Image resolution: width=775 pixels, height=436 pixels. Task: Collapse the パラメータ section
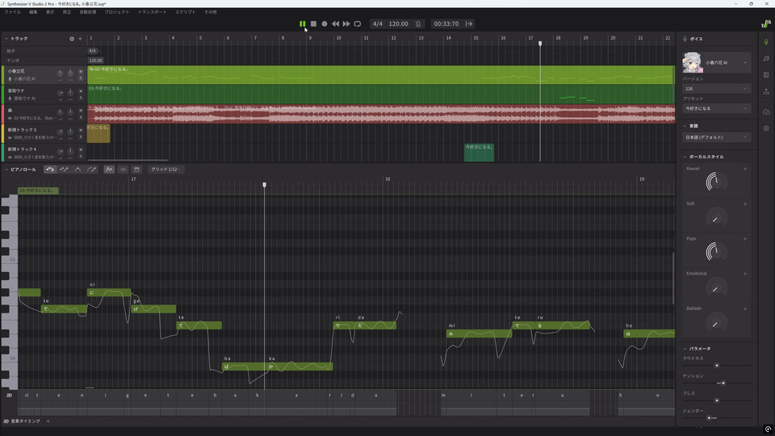685,349
